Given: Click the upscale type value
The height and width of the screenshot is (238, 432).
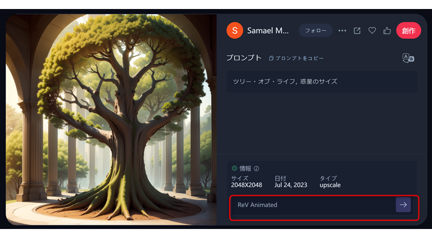Looking at the screenshot, I should pyautogui.click(x=330, y=185).
